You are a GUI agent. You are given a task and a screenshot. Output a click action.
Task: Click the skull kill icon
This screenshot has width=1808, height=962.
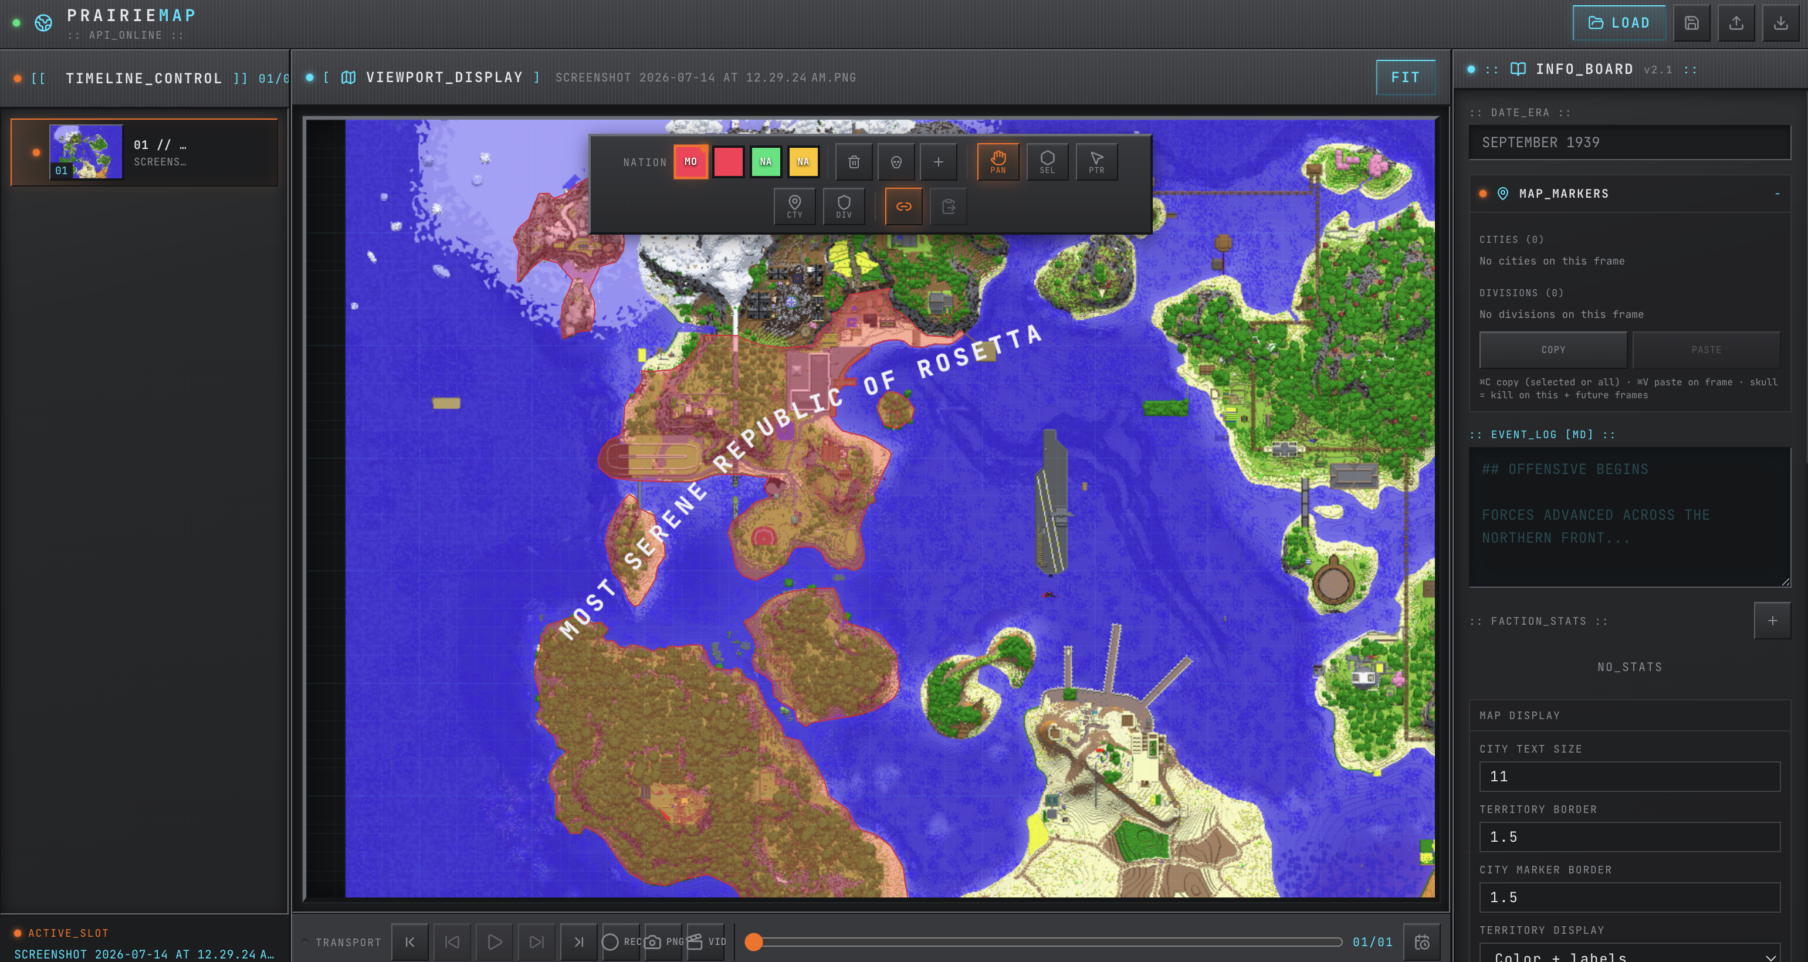tap(896, 162)
